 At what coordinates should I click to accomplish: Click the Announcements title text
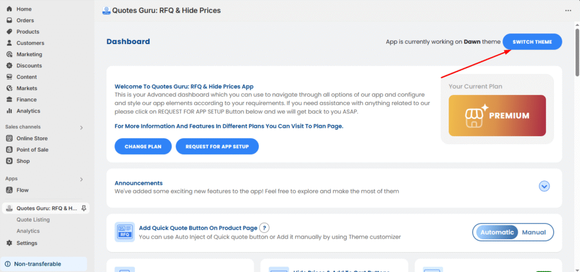(x=139, y=183)
